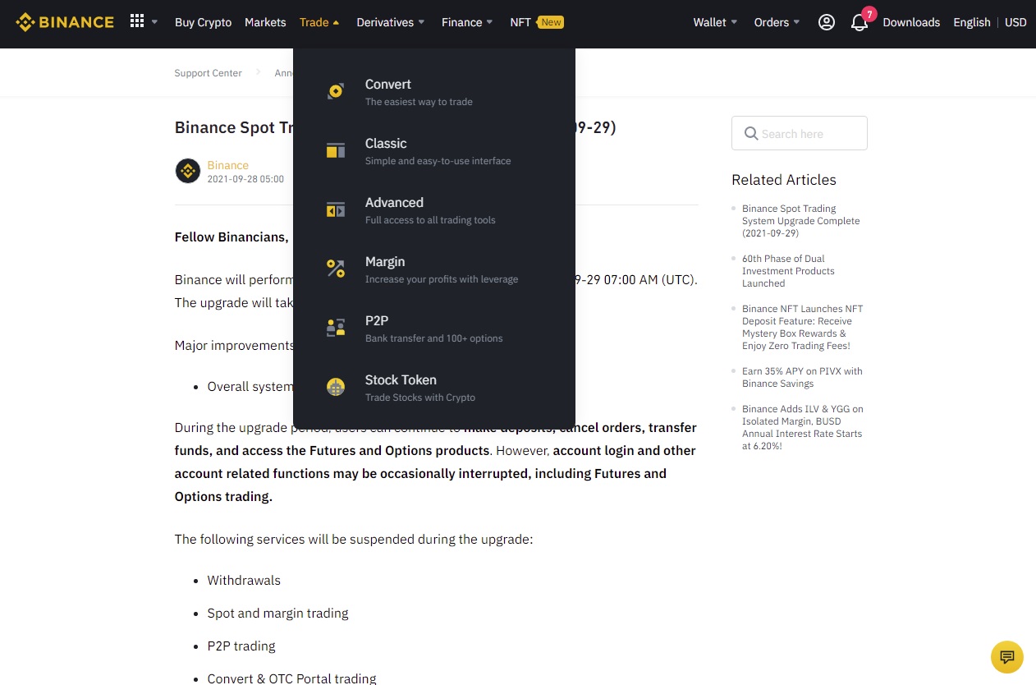Select Classic simple interface entry
This screenshot has width=1036, height=685.
[x=433, y=150]
